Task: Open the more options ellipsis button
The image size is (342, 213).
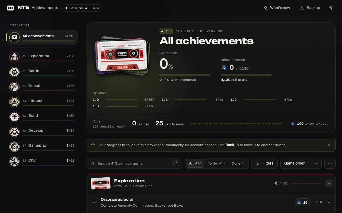Action: (330, 163)
